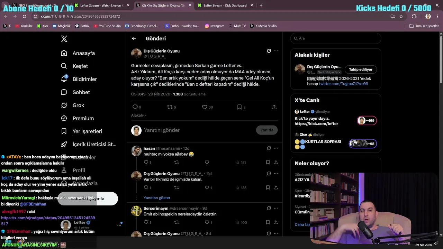
Task: Share the main post
Action: pyautogui.click(x=274, y=107)
